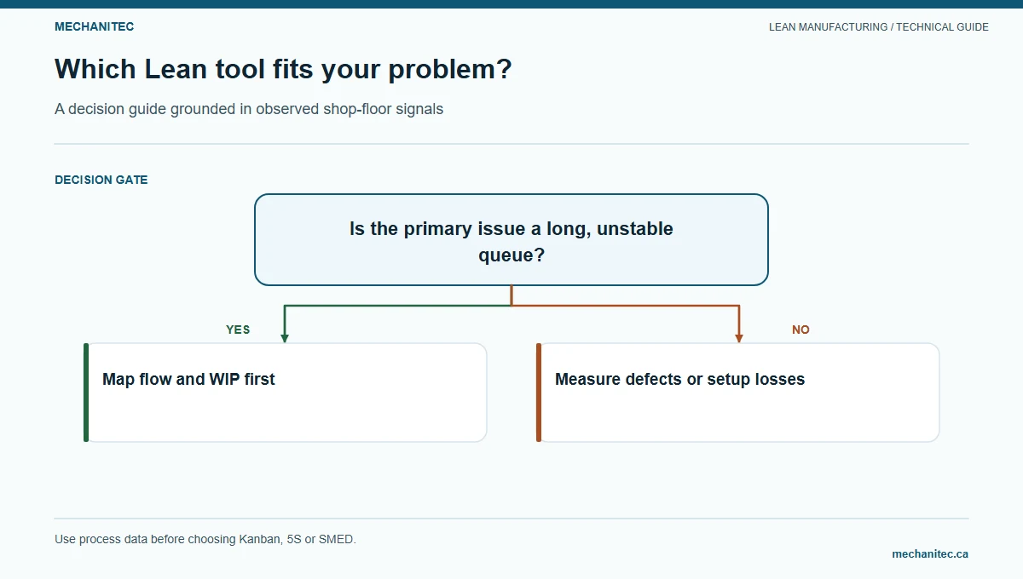Click the 'Which Lean tool fits your problem?' title
This screenshot has height=579, width=1023.
pos(283,69)
